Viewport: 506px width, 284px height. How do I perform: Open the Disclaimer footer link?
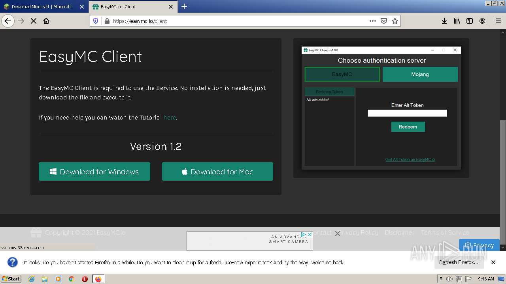(400, 233)
